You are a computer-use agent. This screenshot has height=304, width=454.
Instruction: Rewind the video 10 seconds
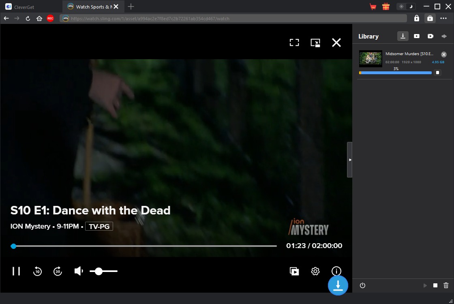pyautogui.click(x=37, y=271)
